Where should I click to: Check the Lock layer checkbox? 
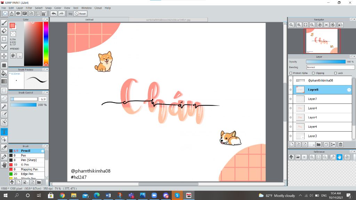pyautogui.click(x=335, y=73)
